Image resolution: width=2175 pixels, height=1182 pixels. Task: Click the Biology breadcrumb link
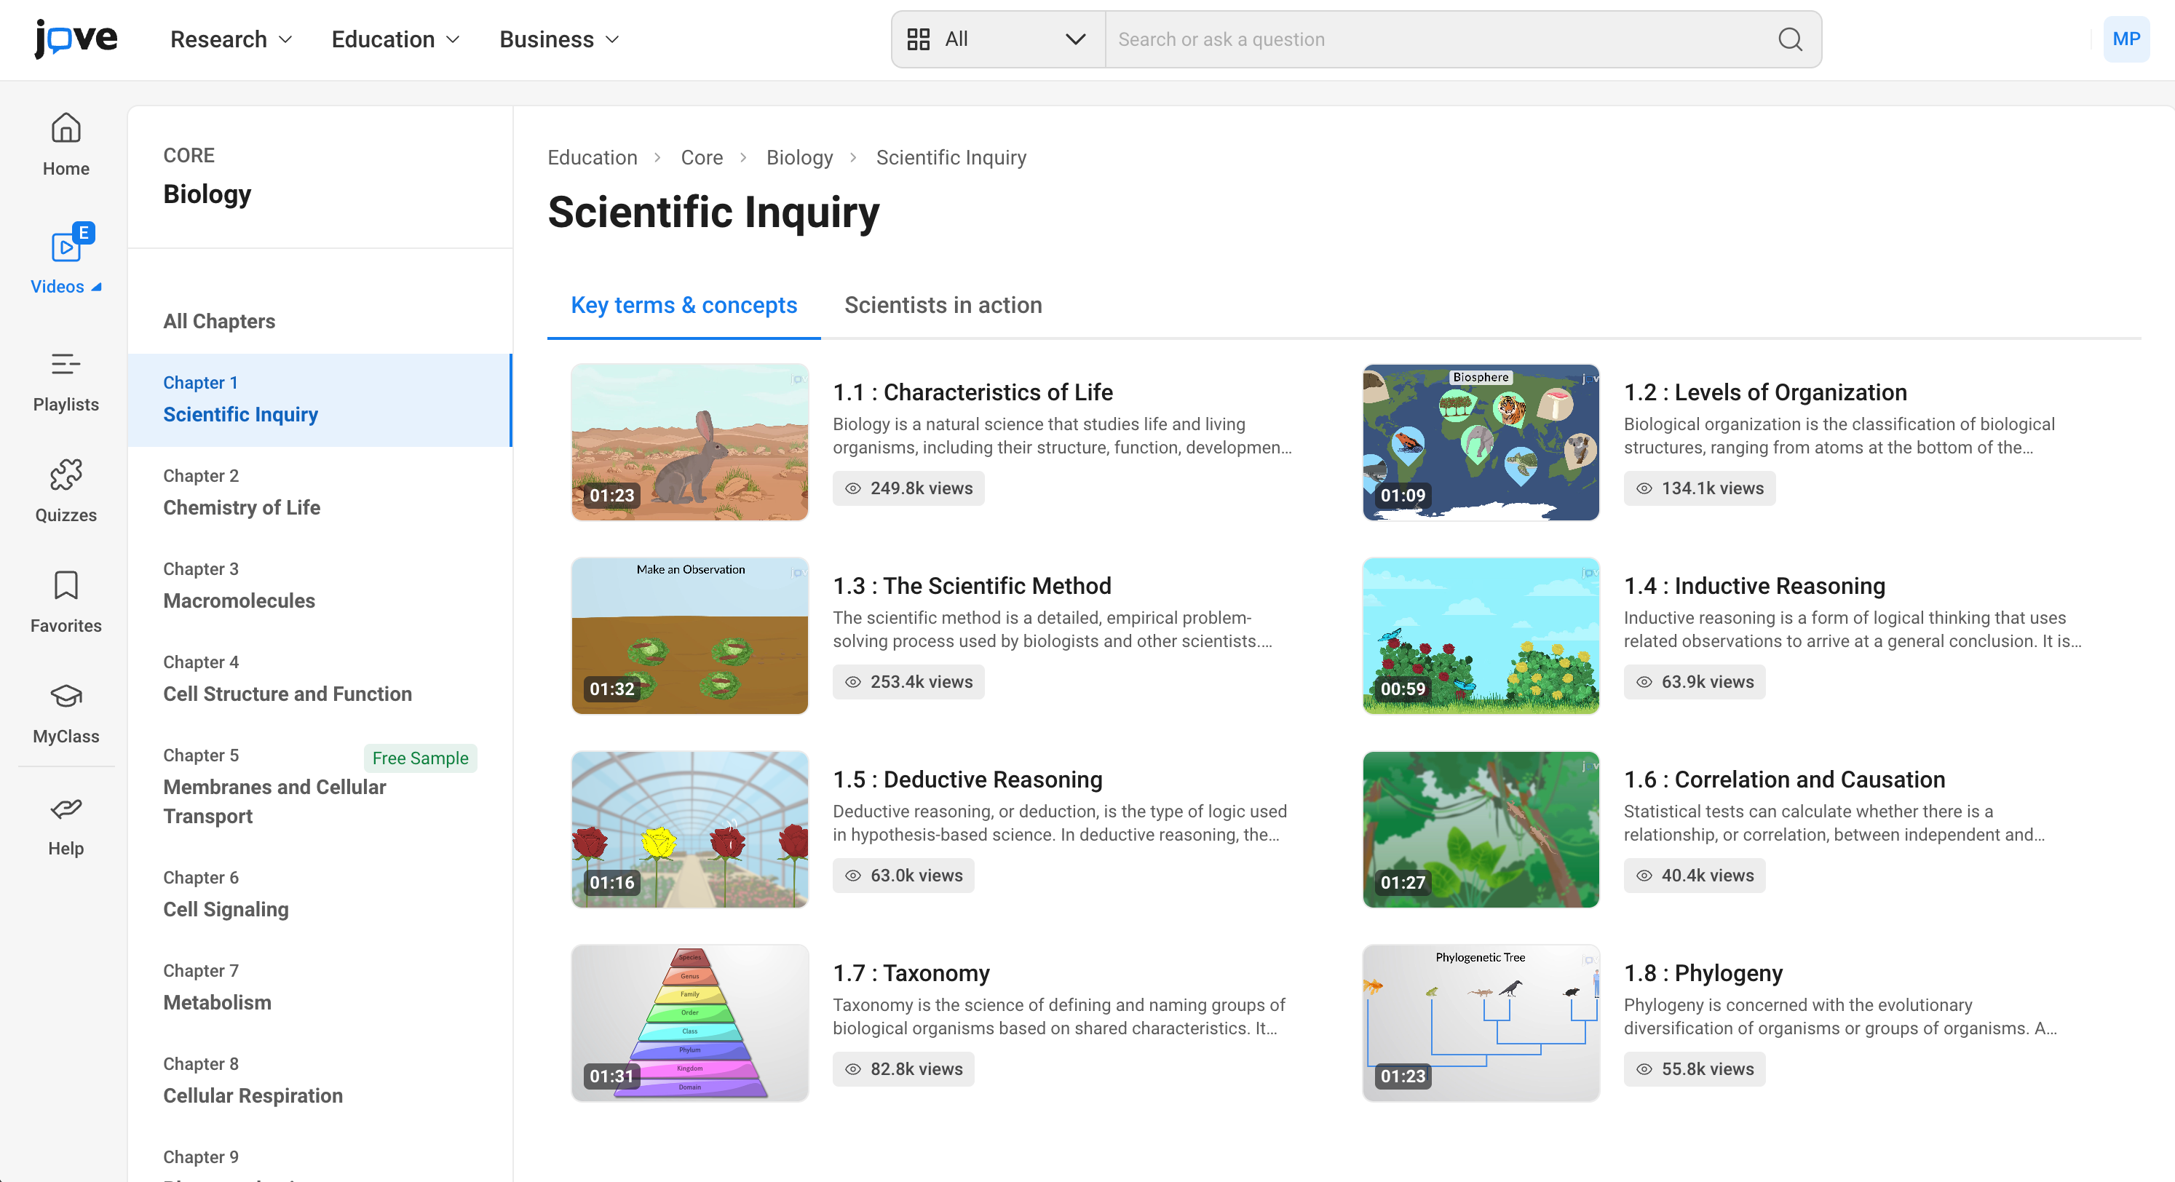799,158
